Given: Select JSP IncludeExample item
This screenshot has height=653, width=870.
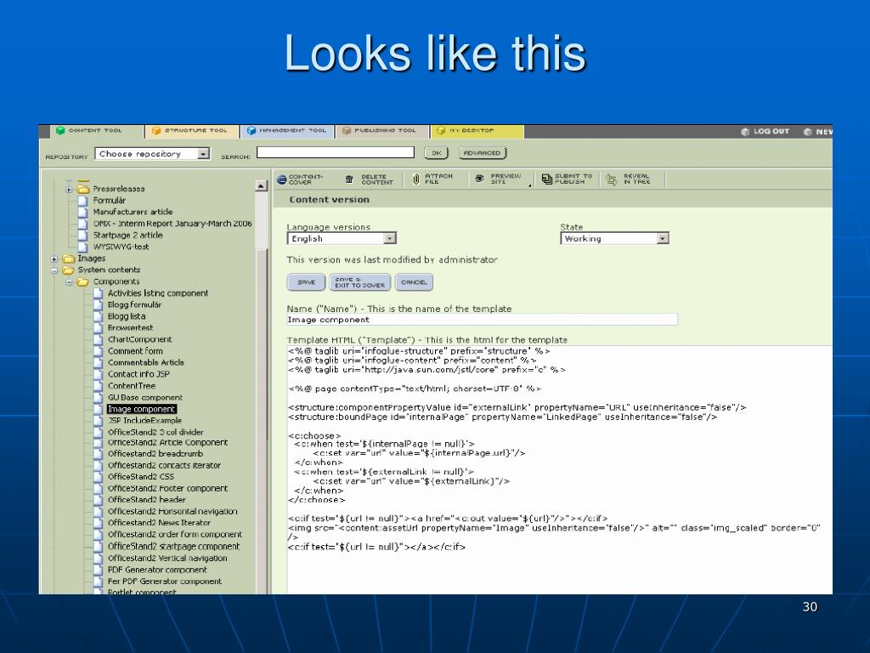Looking at the screenshot, I should pyautogui.click(x=144, y=421).
